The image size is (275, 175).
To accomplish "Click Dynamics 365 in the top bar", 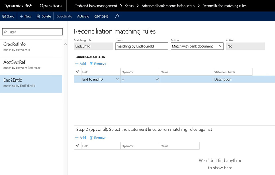I will 18,6.
